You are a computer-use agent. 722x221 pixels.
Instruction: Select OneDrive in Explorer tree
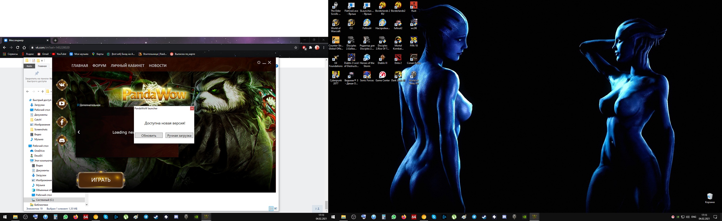tap(37, 151)
